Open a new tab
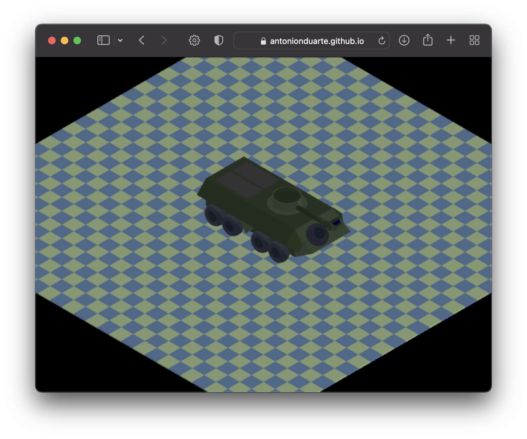Screen dimensions: 527x439 451,40
